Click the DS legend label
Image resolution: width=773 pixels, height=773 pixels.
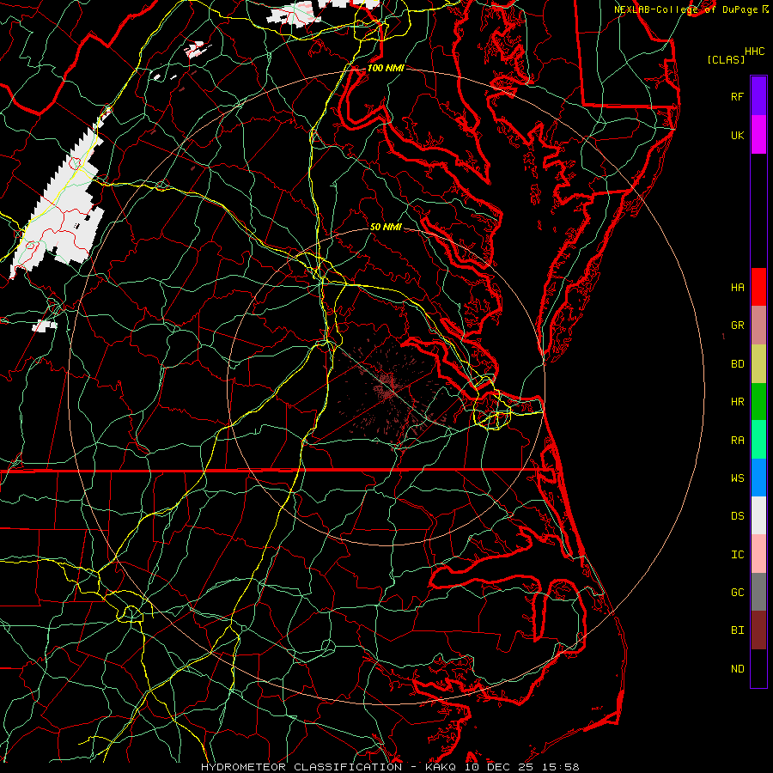(x=738, y=515)
